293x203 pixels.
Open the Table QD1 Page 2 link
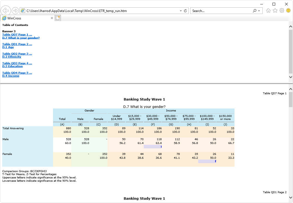[x=17, y=44]
